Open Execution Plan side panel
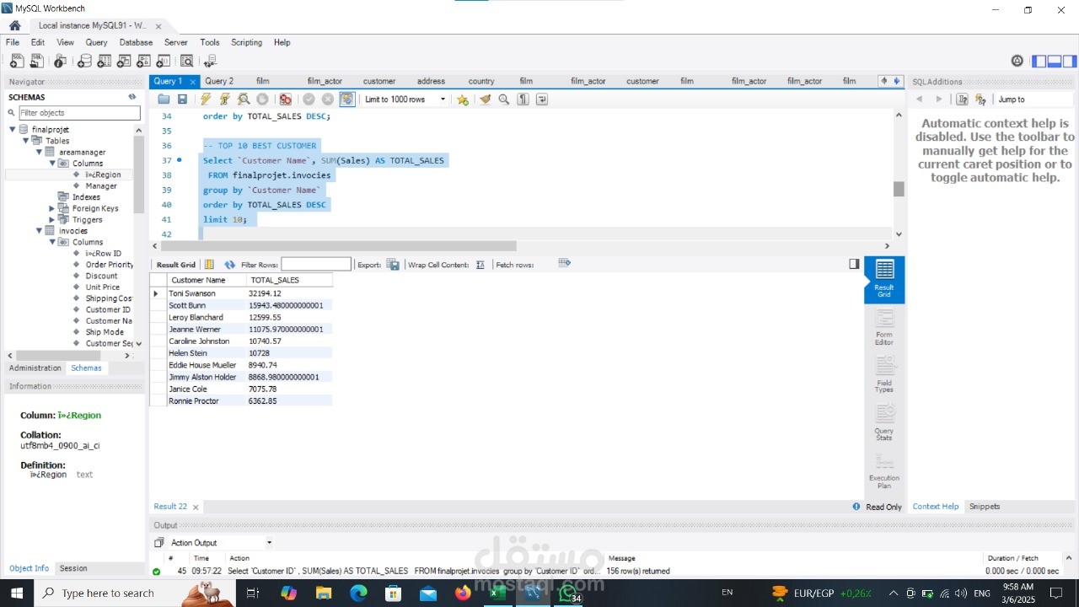The image size is (1079, 607). point(884,470)
